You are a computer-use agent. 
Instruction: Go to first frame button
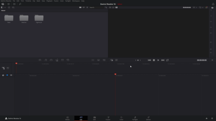pyautogui.click(x=149, y=60)
